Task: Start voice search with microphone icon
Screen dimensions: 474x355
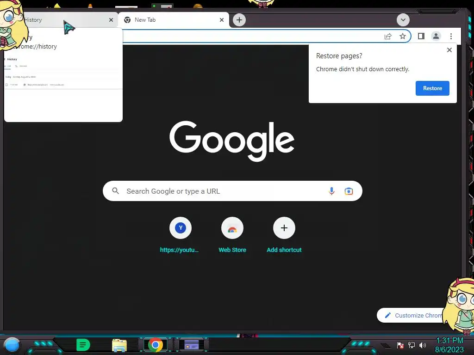Action: pyautogui.click(x=331, y=191)
